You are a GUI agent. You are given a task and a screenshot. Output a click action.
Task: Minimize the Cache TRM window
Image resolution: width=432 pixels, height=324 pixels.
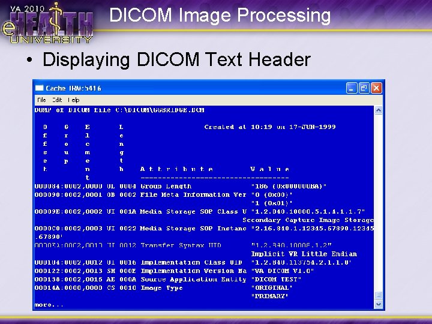pyautogui.click(x=352, y=88)
